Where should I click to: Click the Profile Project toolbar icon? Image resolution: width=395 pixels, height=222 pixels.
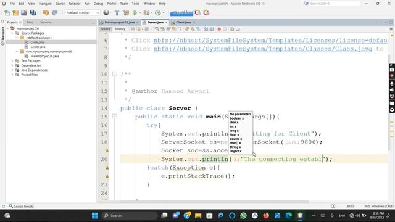pyautogui.click(x=158, y=12)
